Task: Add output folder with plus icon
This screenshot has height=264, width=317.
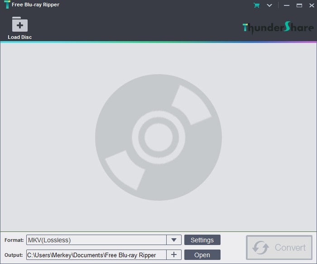Action: (x=174, y=255)
